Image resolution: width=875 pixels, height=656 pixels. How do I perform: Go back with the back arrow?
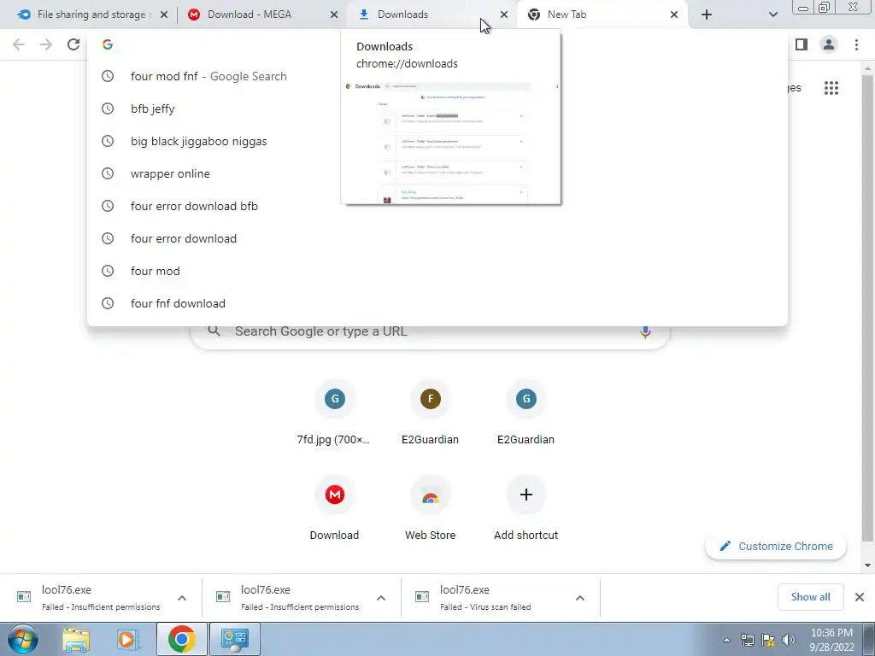coord(19,44)
